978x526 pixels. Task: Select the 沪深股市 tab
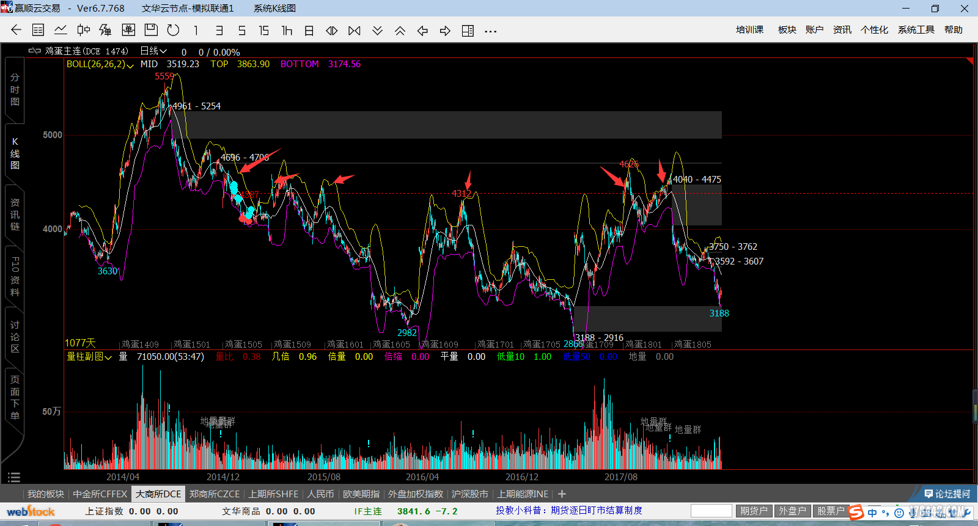(x=470, y=494)
